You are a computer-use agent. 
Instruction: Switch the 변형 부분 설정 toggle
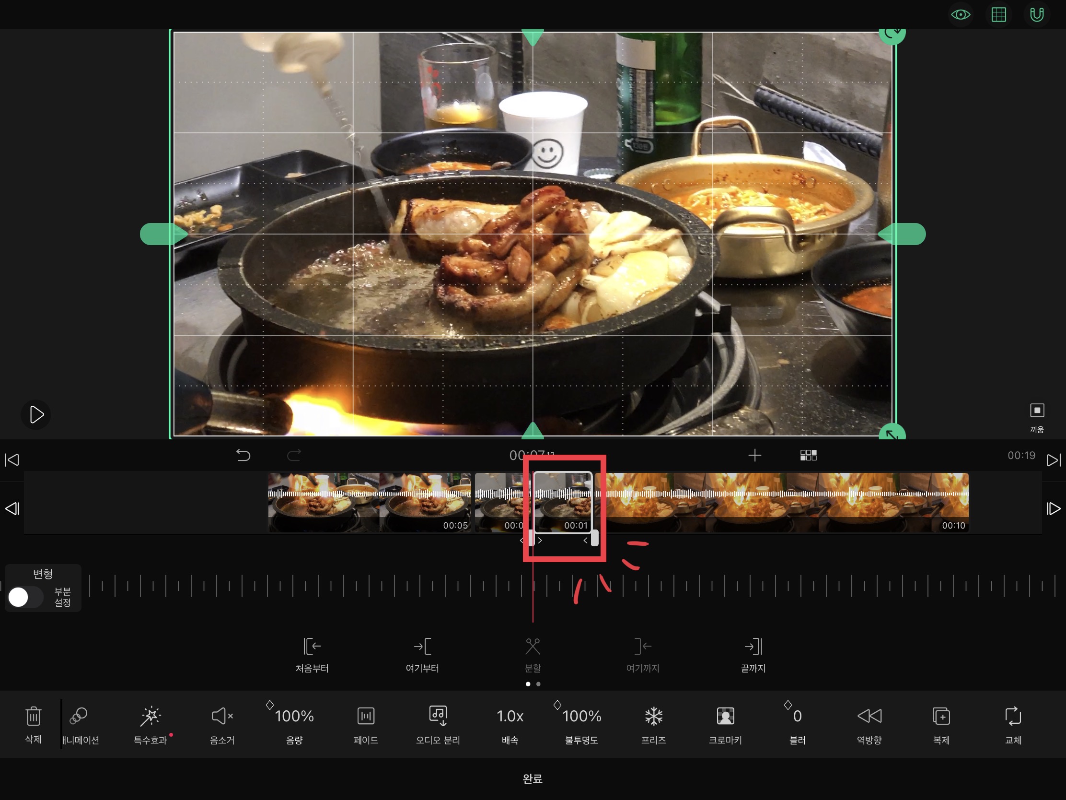click(x=25, y=597)
